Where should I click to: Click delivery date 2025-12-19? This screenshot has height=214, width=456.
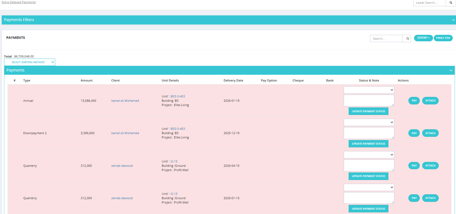point(231,133)
